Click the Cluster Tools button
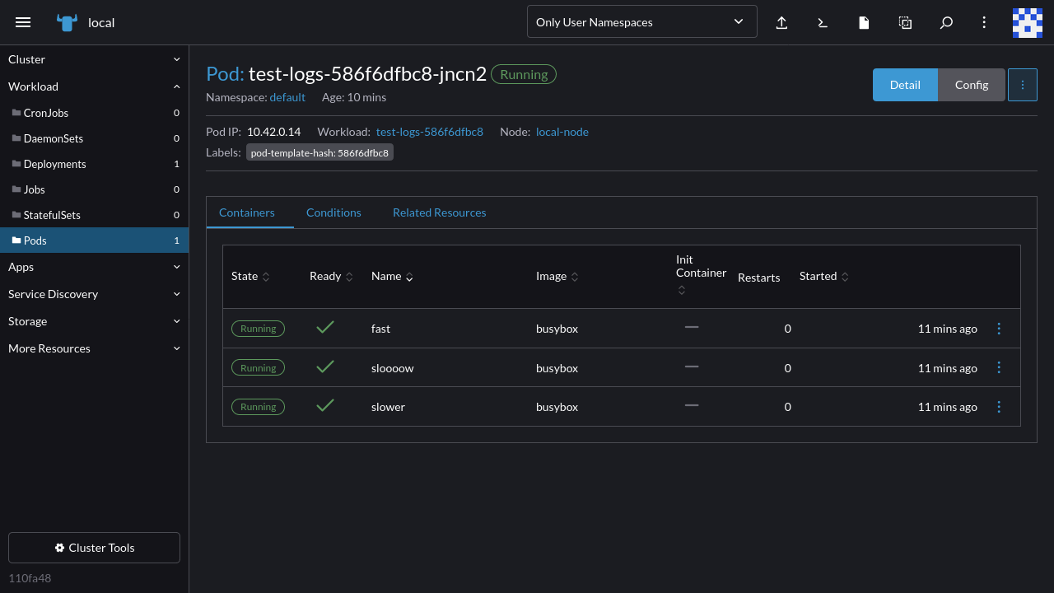The width and height of the screenshot is (1054, 593). [94, 547]
